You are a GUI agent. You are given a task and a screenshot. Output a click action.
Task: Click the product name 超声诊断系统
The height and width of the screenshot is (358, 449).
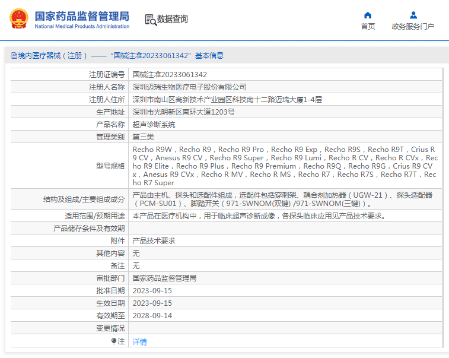click(154, 125)
